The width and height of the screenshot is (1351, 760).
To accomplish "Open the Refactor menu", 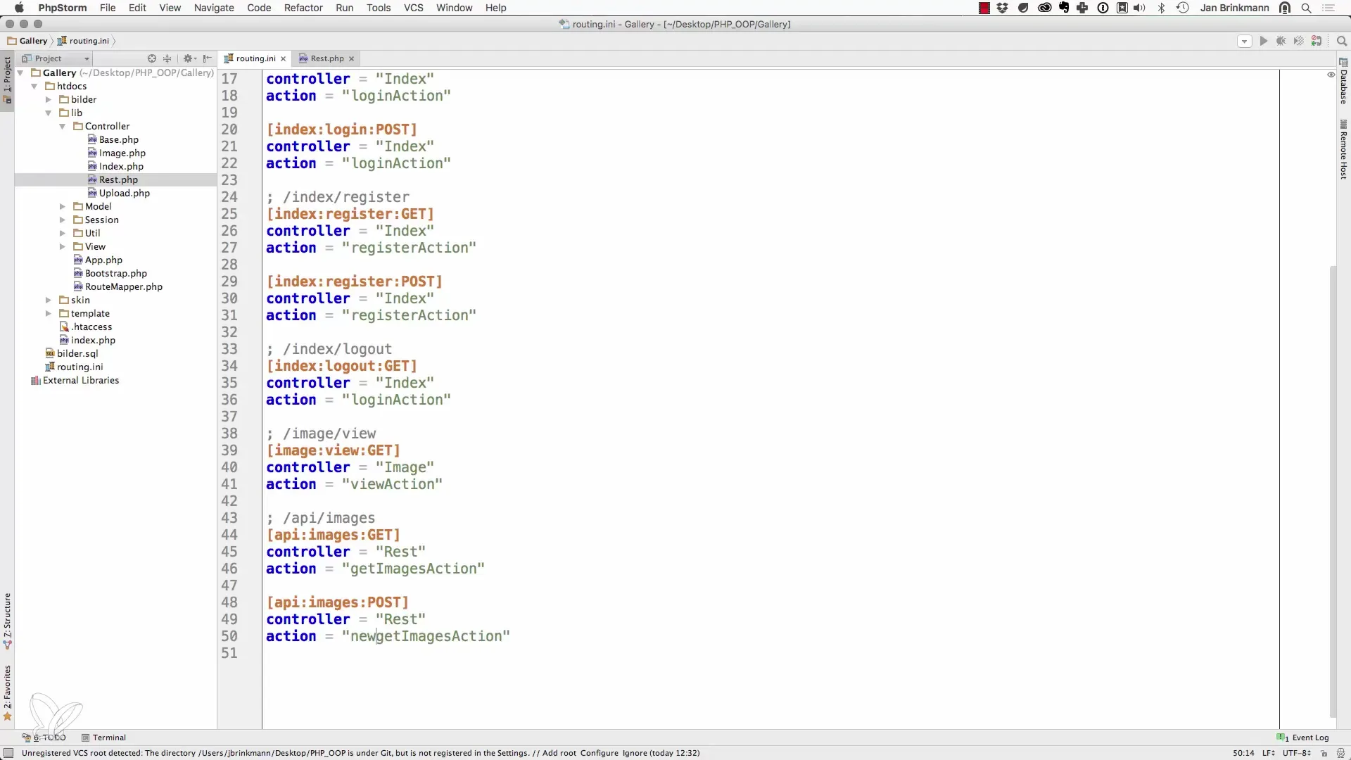I will [x=303, y=8].
